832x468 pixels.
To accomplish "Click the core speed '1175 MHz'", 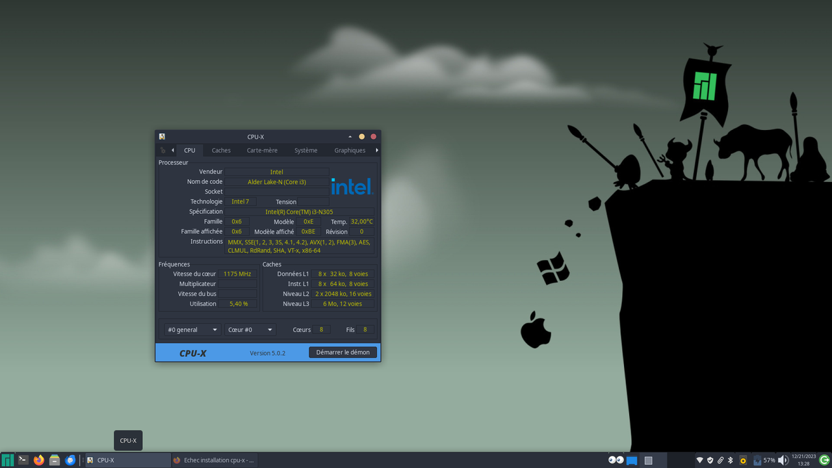I will (x=237, y=274).
